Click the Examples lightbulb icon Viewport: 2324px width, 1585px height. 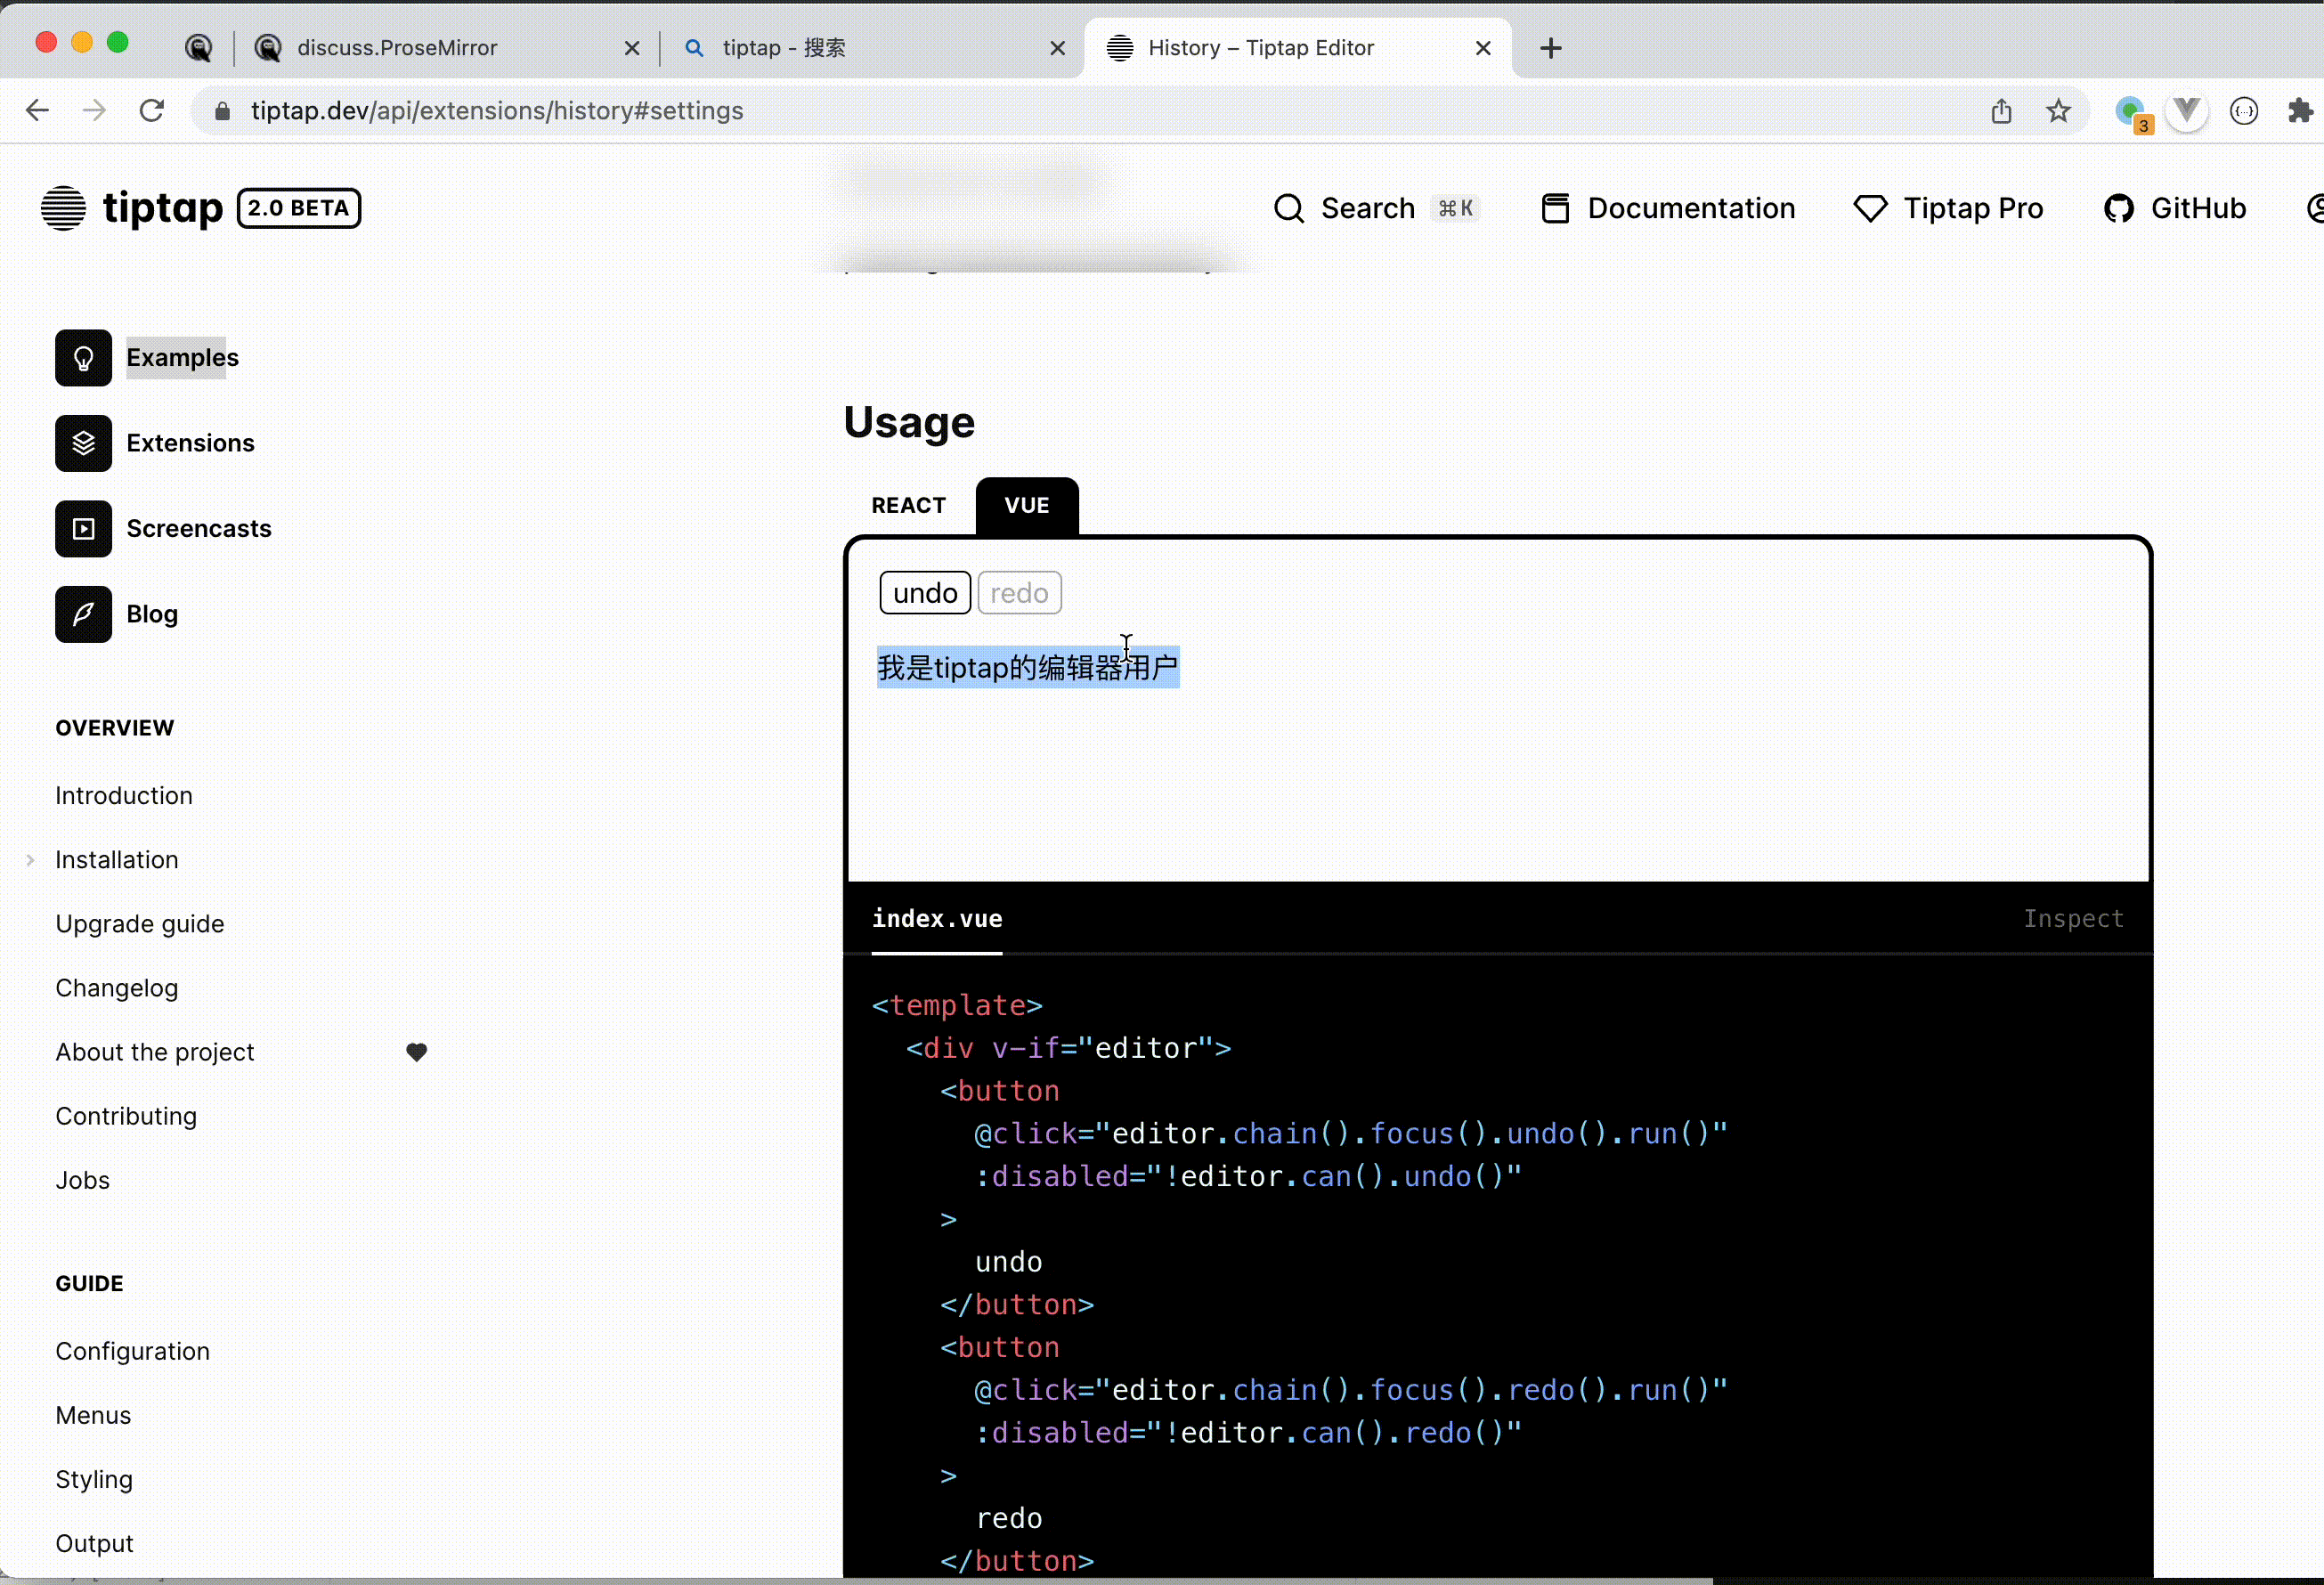point(83,358)
